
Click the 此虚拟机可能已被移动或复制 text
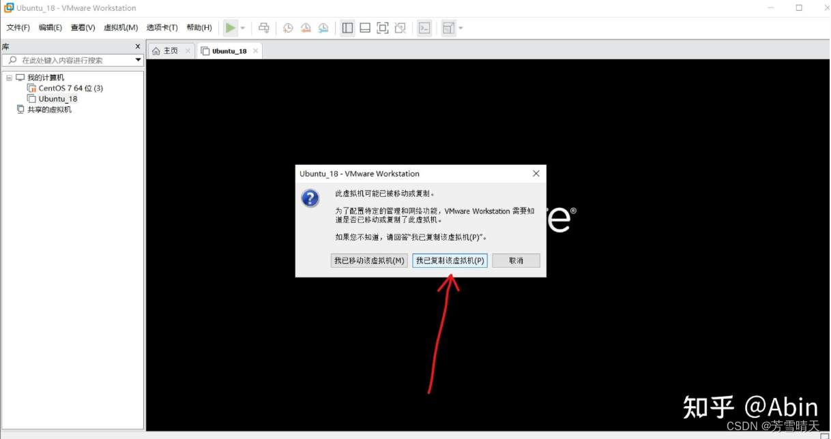385,194
